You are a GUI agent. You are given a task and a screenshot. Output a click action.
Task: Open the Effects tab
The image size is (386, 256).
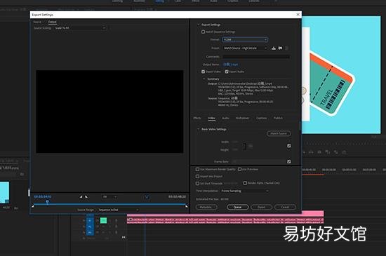click(197, 118)
